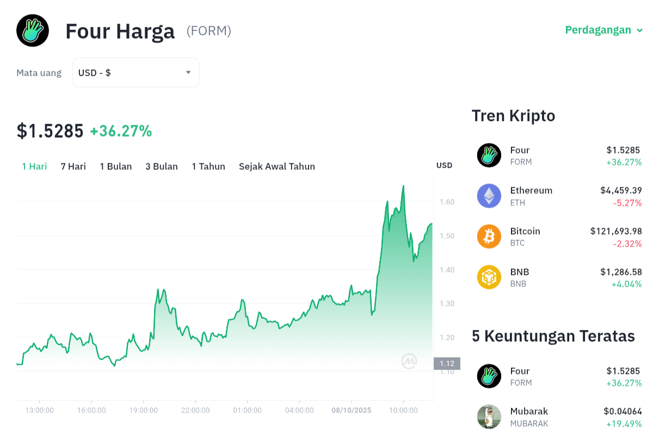Click the Bitcoin icon in Tren Kripto
This screenshot has width=653, height=432.
(x=489, y=237)
